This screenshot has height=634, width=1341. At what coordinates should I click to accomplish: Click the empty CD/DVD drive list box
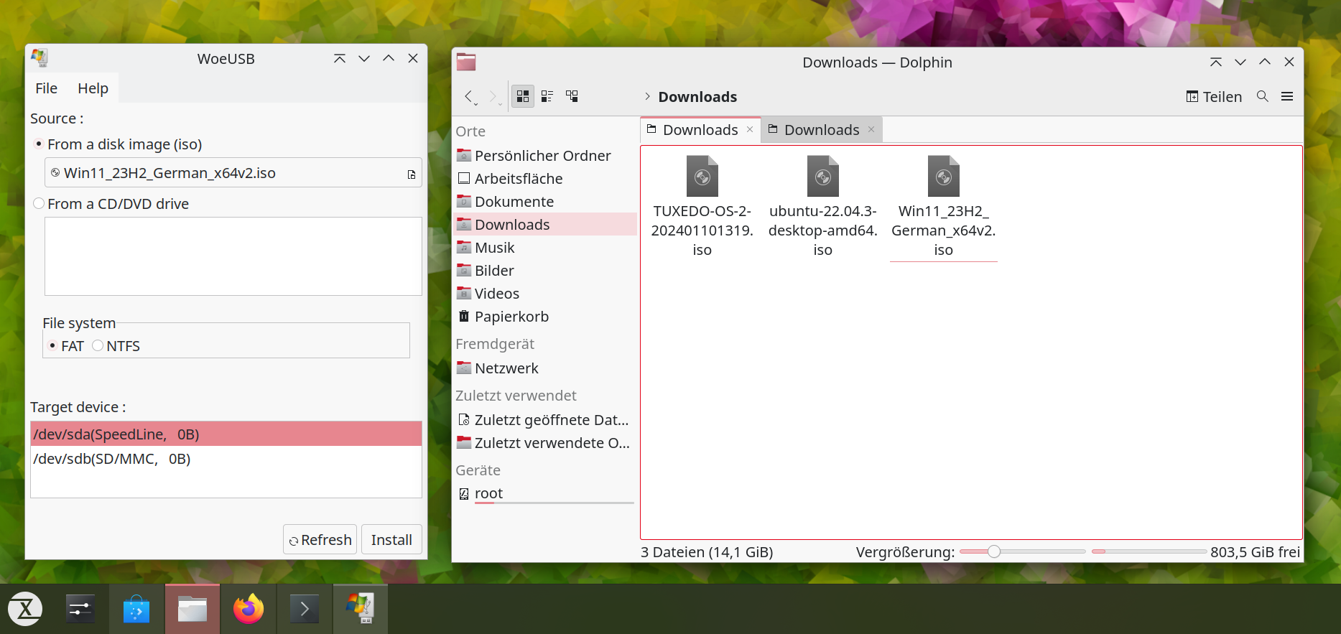click(233, 256)
